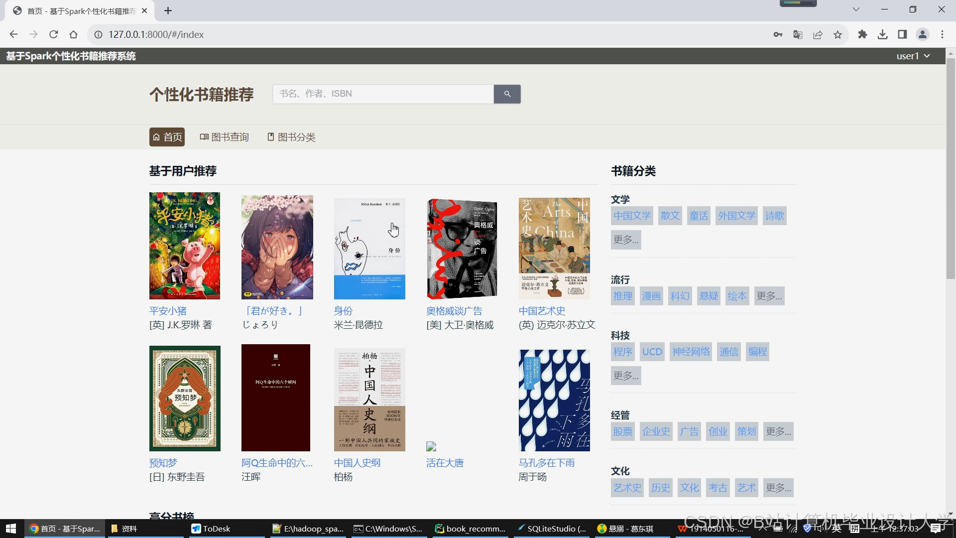This screenshot has height=538, width=956.
Task: Click the 预知梦 book cover thumbnail
Action: click(x=185, y=398)
